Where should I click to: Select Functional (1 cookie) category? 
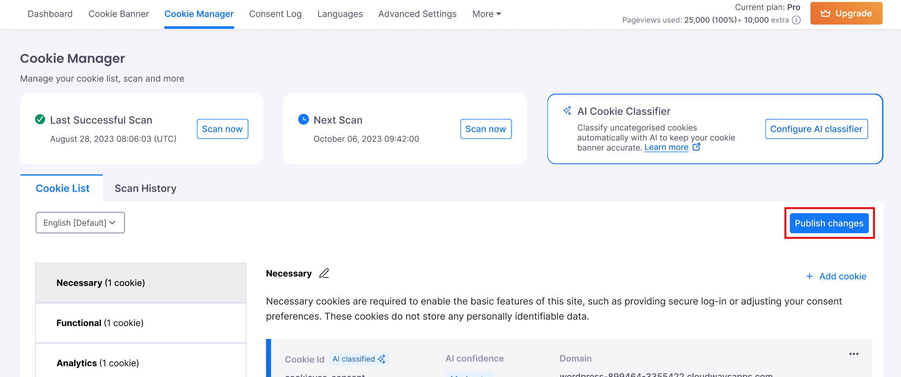tap(141, 323)
